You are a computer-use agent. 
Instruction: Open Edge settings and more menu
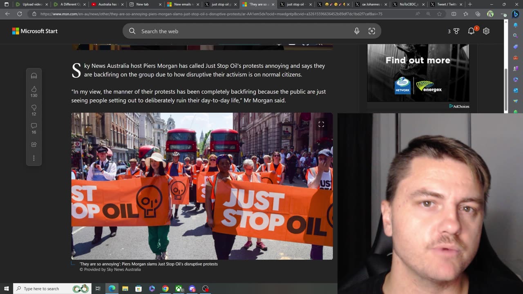(x=503, y=13)
